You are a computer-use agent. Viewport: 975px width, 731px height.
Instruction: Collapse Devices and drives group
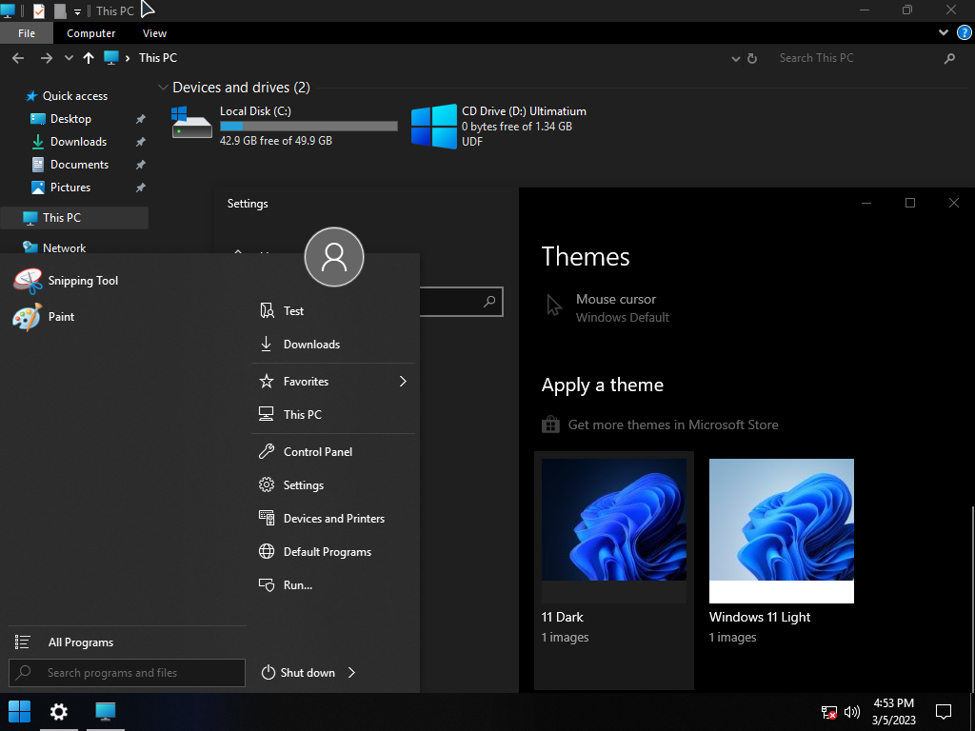coord(163,88)
